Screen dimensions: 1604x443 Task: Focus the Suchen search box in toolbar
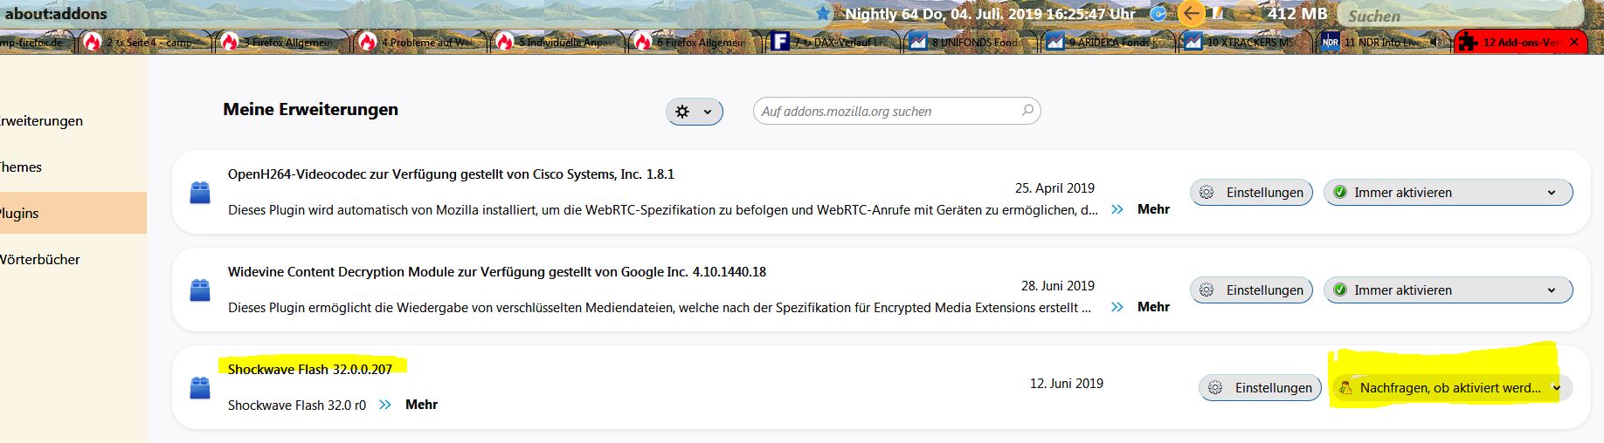pos(1462,15)
